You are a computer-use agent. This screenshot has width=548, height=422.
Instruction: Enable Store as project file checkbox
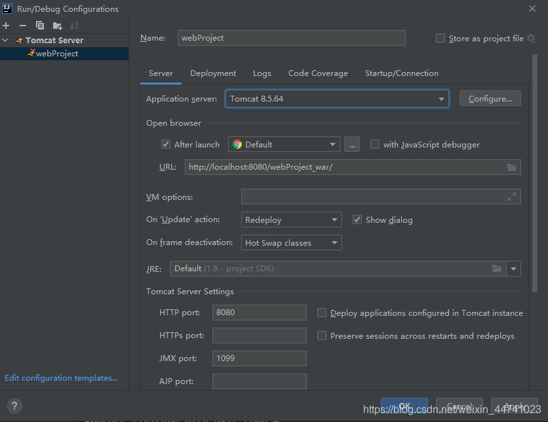pyautogui.click(x=440, y=38)
